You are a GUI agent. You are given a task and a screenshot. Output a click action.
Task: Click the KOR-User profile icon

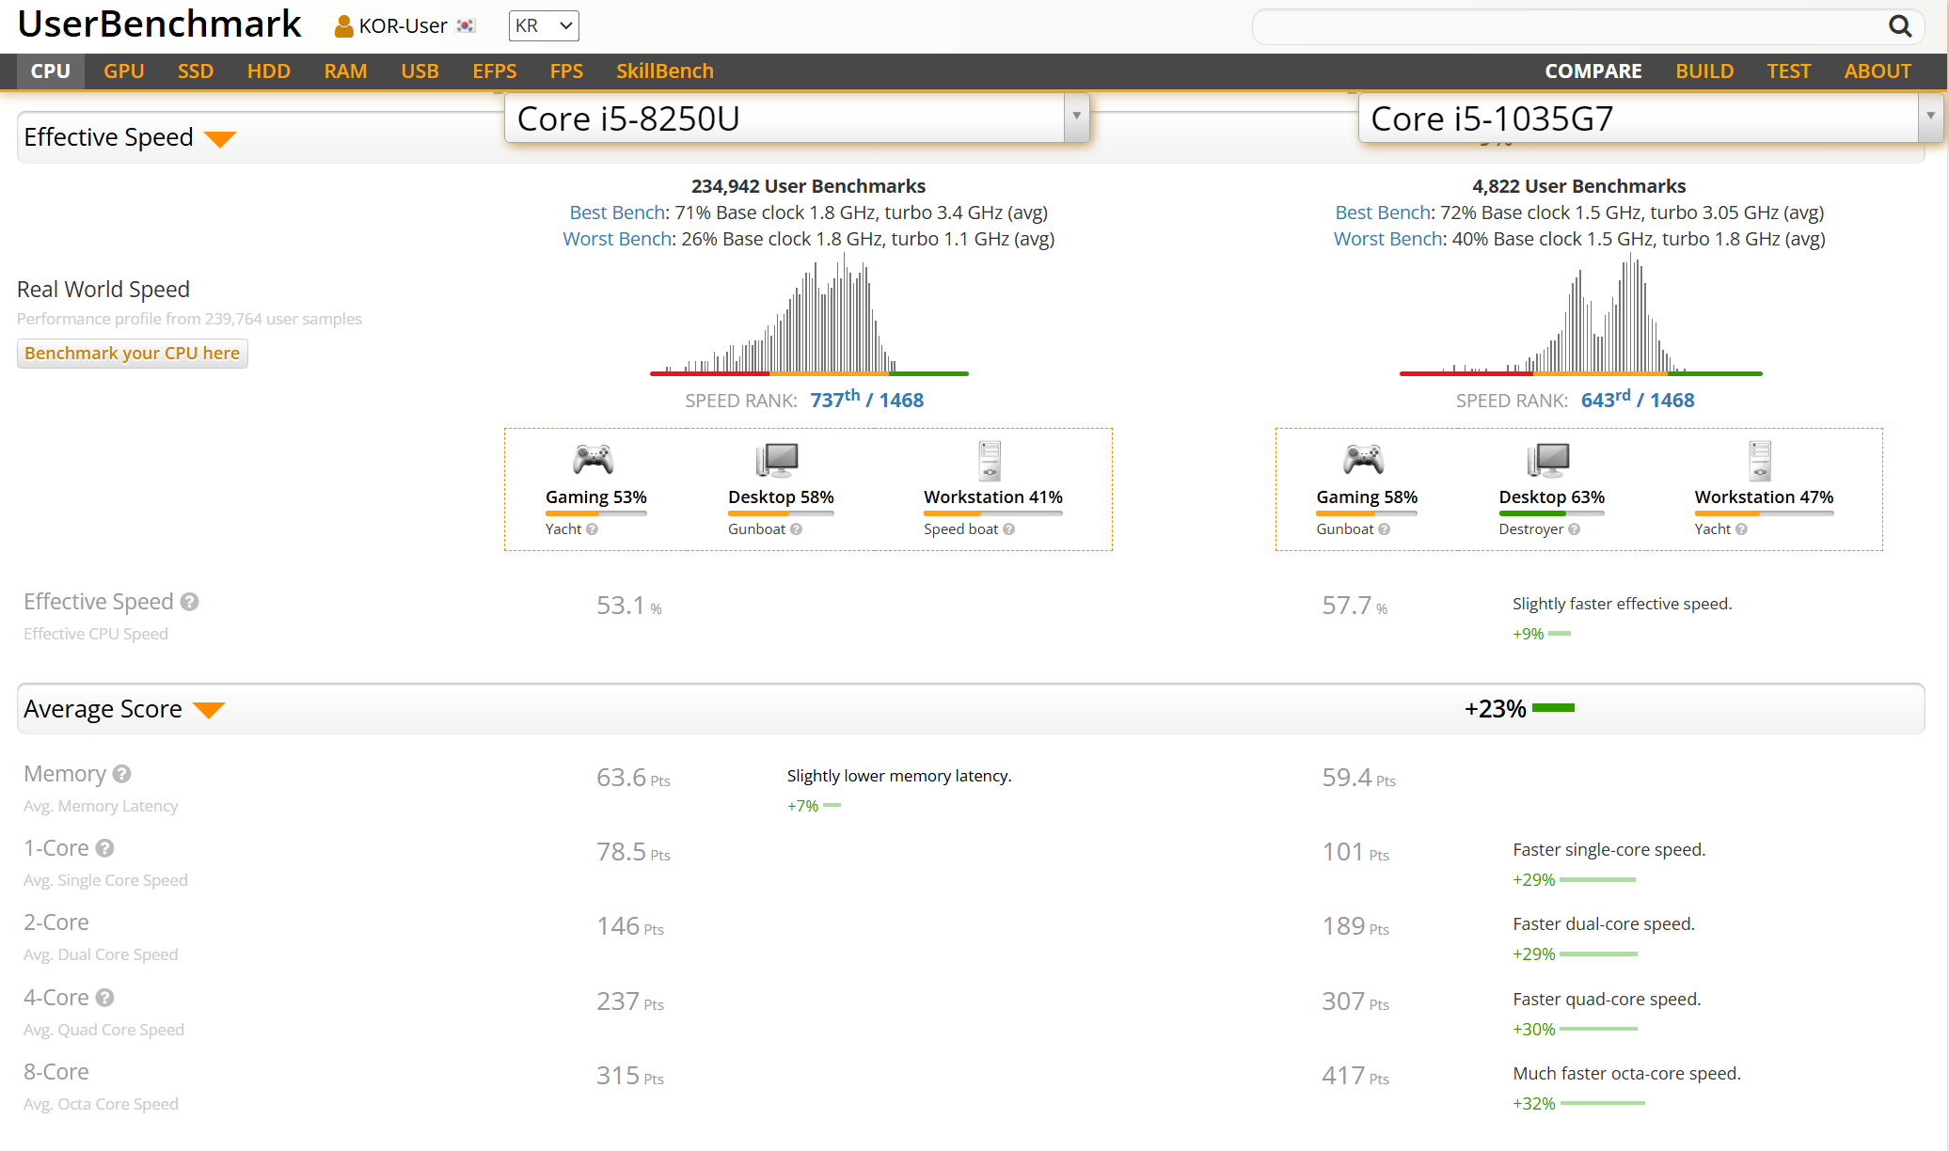(x=343, y=26)
